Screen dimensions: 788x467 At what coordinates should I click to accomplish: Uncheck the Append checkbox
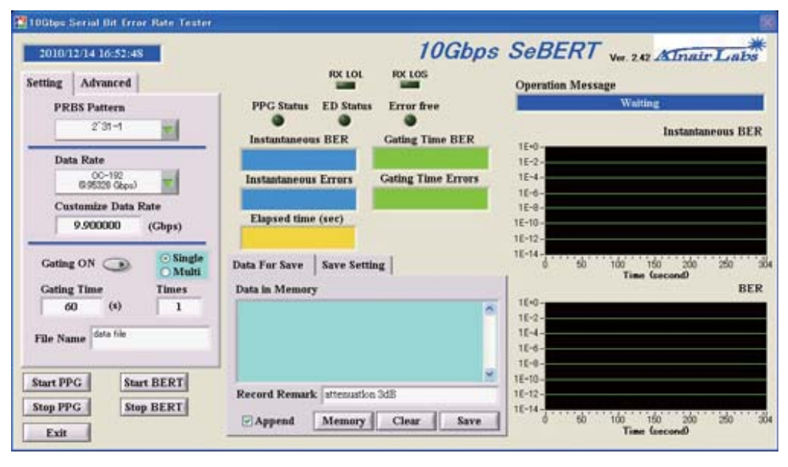click(x=246, y=420)
